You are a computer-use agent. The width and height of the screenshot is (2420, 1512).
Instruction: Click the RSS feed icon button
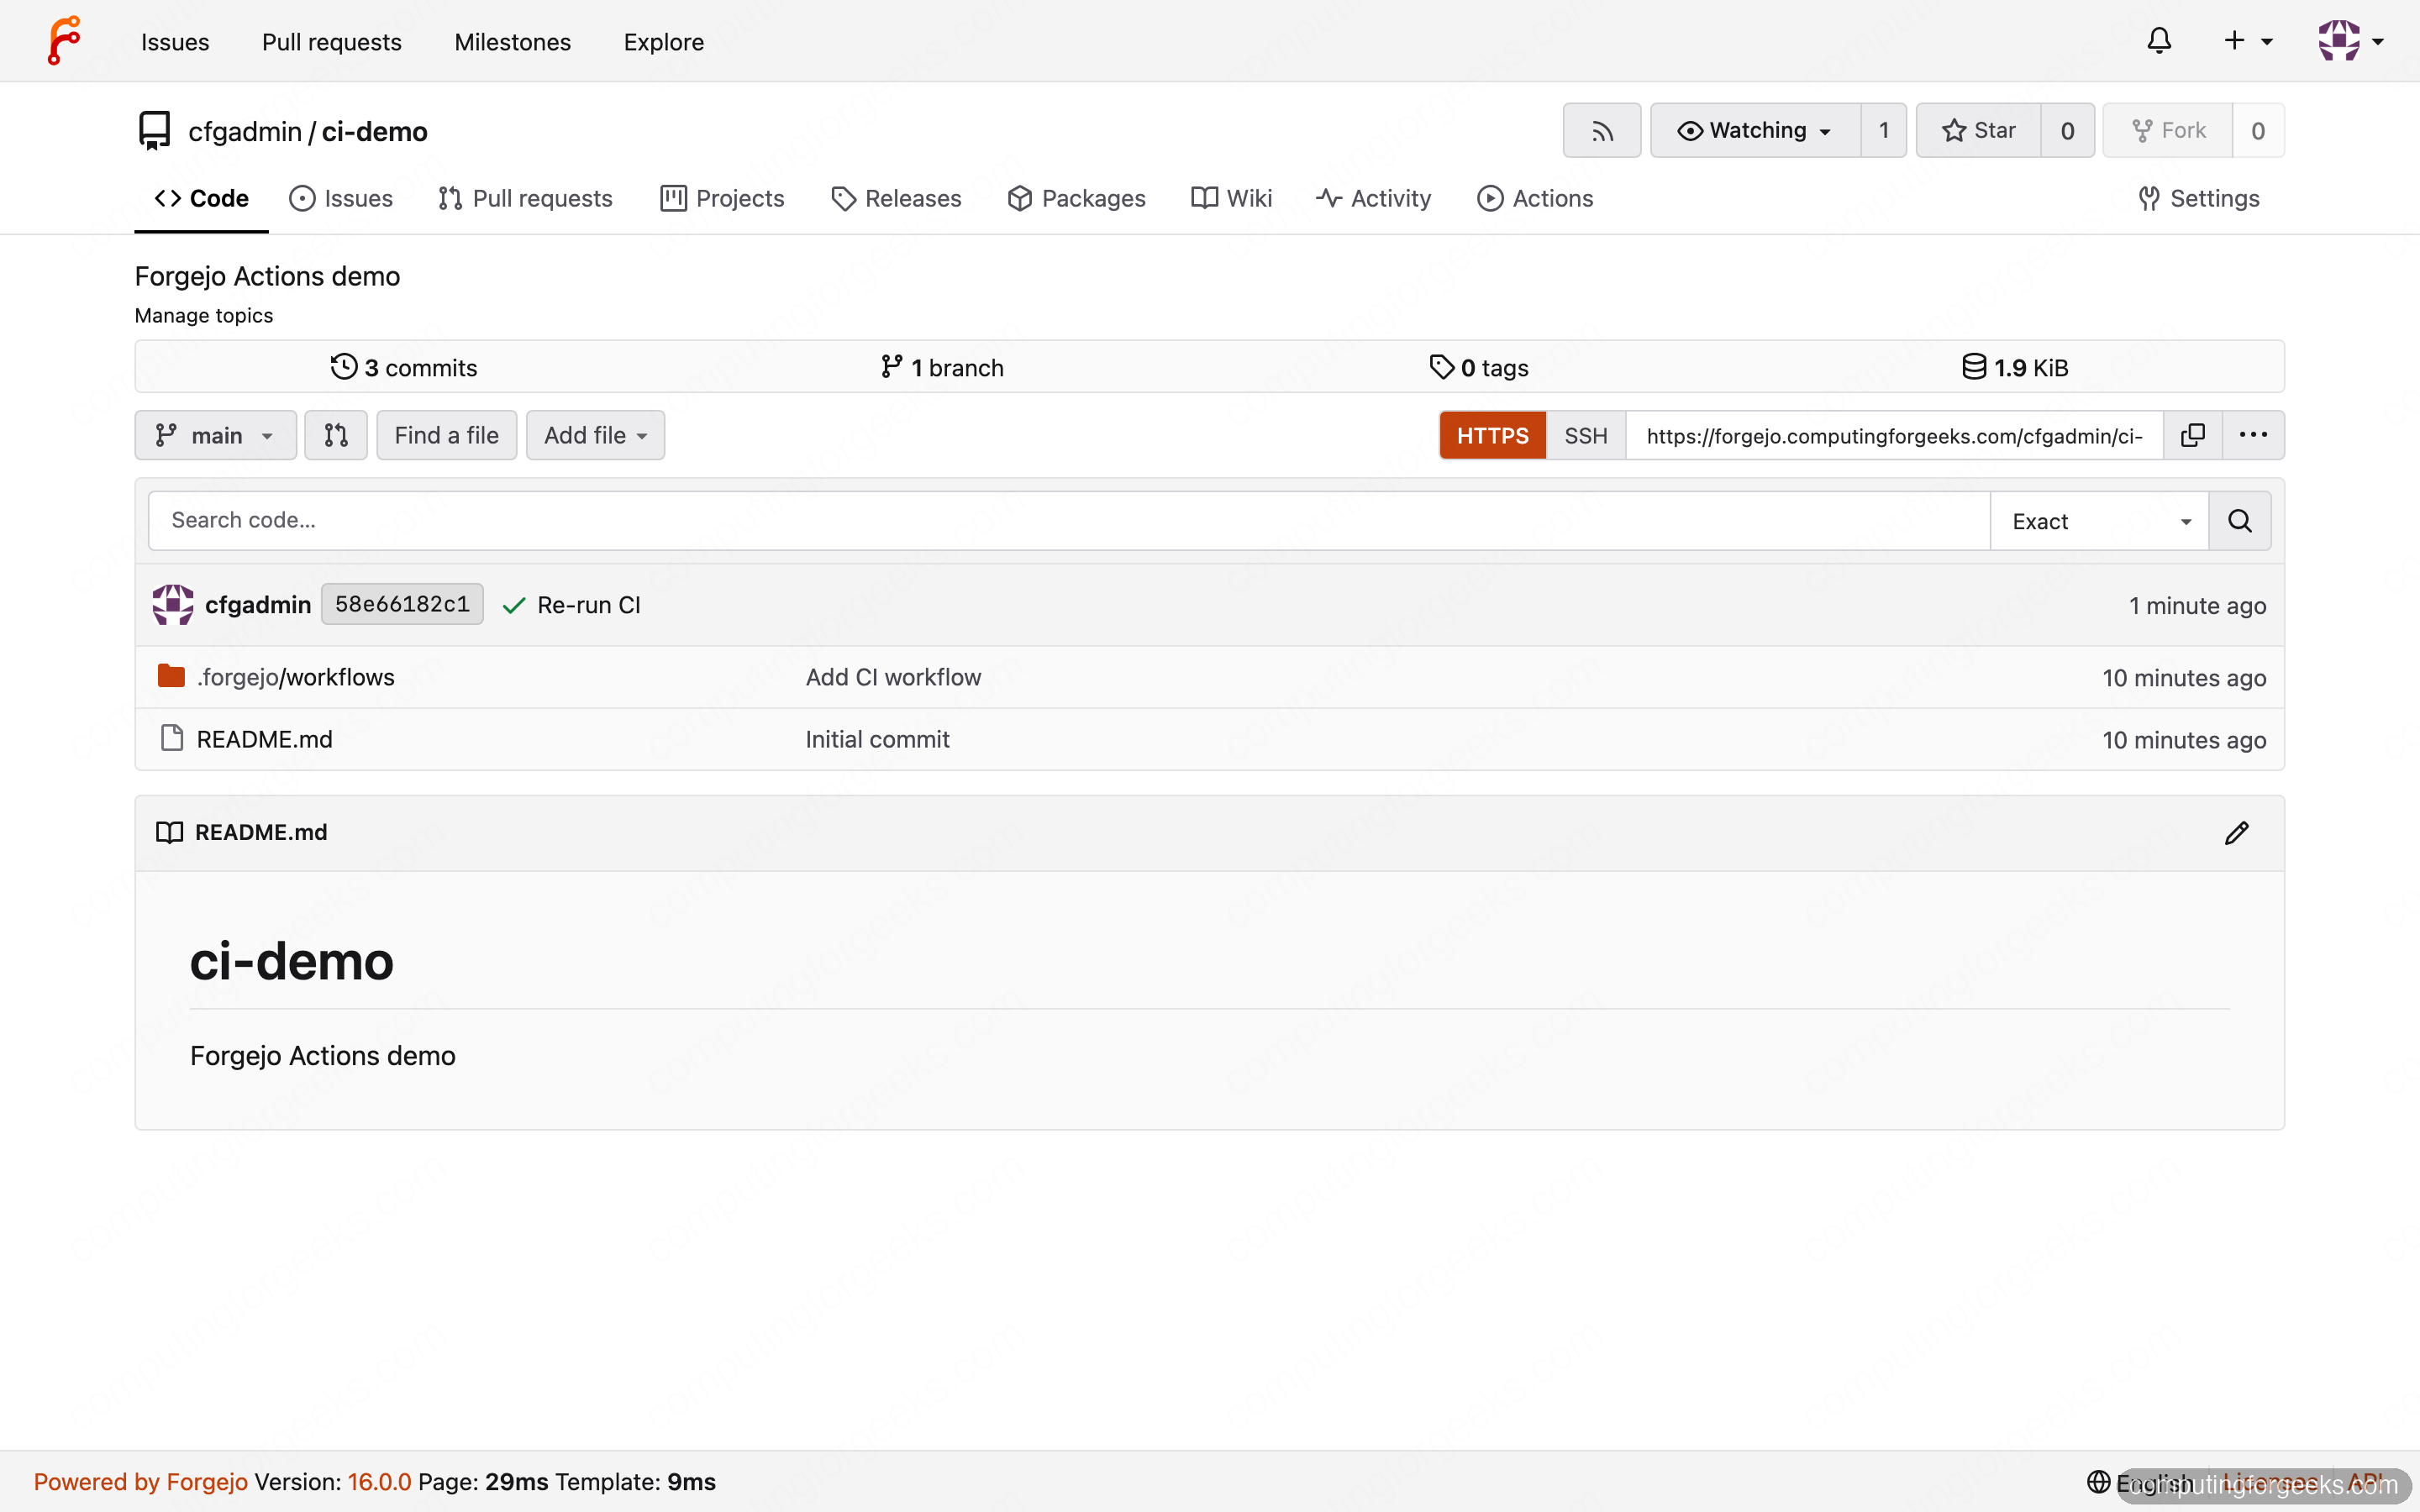pyautogui.click(x=1602, y=131)
